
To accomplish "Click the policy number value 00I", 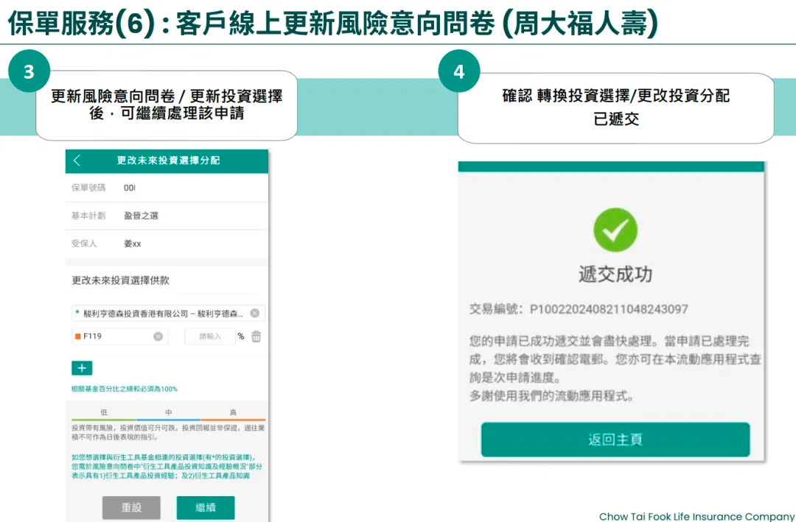I will (130, 188).
